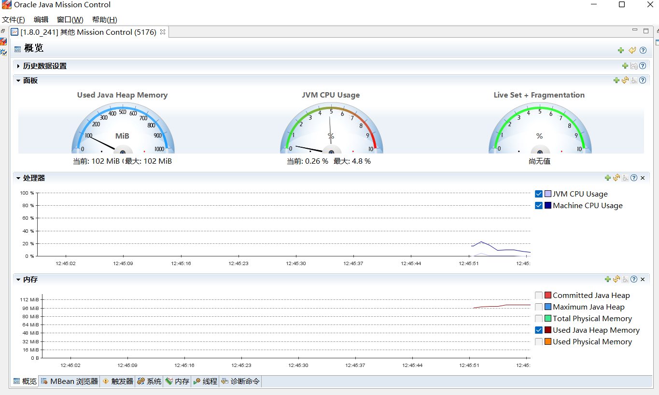Close the Mission Control (5176) editor tab
659x395 pixels.
point(163,32)
